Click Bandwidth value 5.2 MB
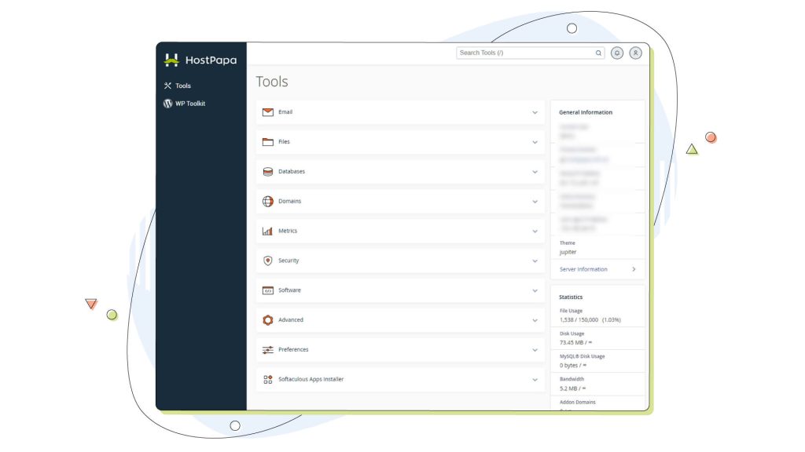Viewport: 805px width, 452px height. 572,389
